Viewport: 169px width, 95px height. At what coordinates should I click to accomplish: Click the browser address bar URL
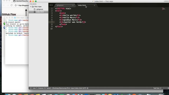point(23,5)
